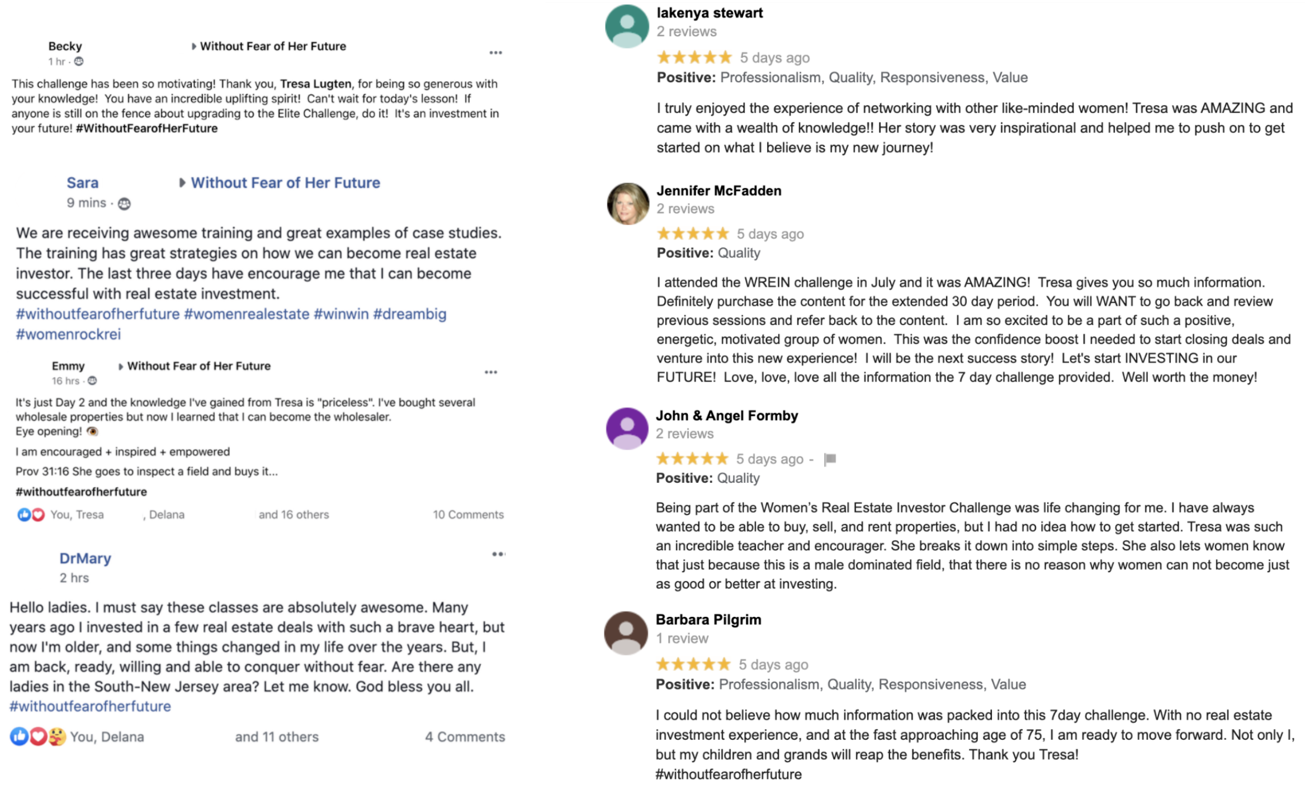Open the three-dot menu on Becky's post

point(495,53)
